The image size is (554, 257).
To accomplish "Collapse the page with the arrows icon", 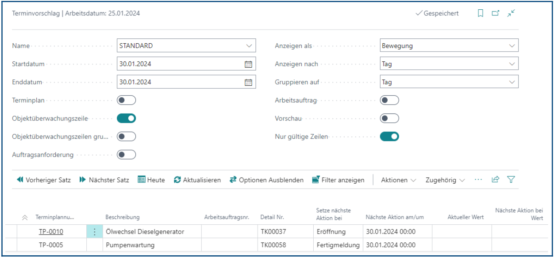I will (x=511, y=14).
